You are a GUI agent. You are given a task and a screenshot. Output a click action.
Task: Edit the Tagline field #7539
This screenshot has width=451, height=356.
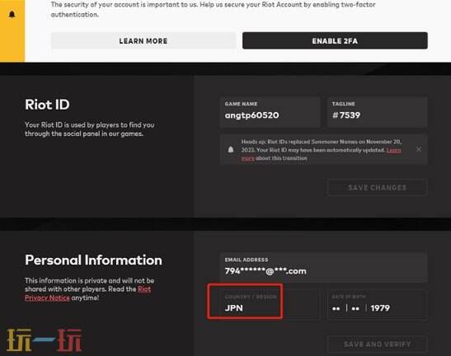point(377,112)
